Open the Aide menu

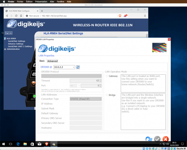tap(69, 1)
